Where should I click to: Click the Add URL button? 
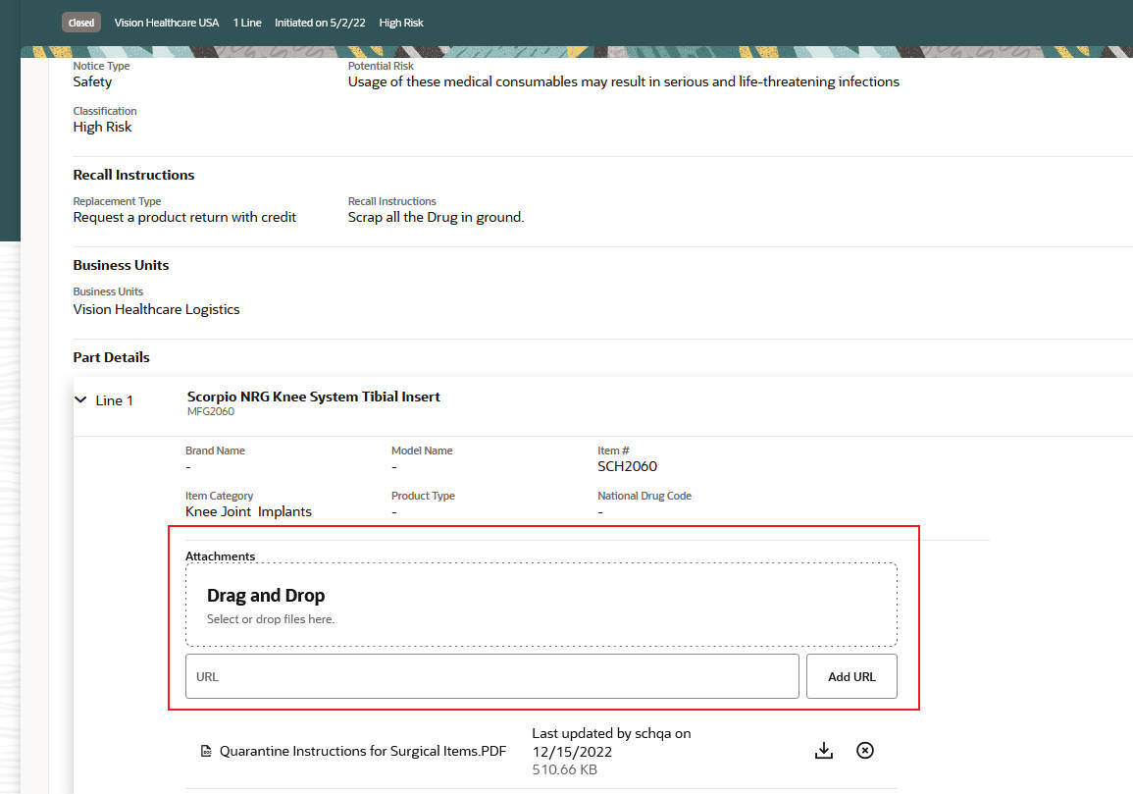(851, 677)
